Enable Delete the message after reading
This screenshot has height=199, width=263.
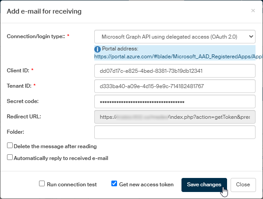point(10,146)
